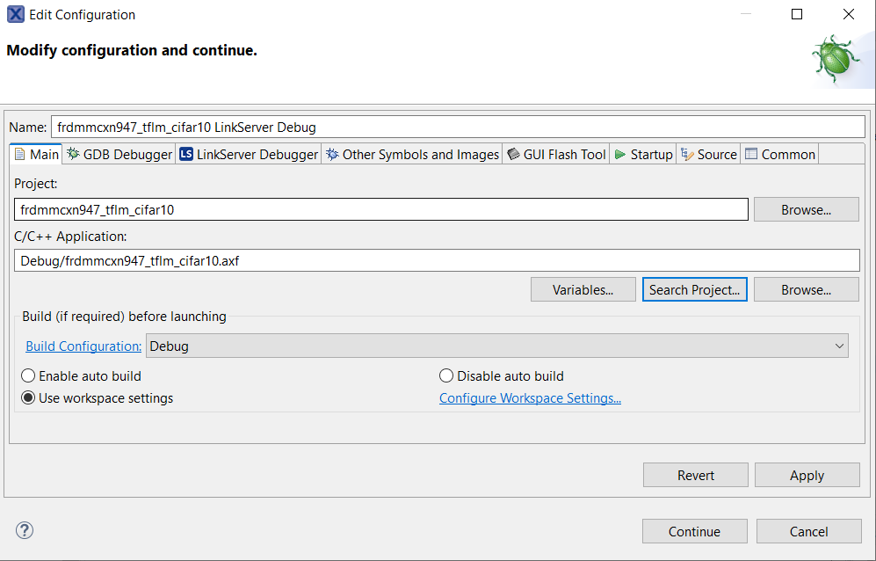Click the Common tab icon
Screen dimensions: 876x561
tap(751, 154)
